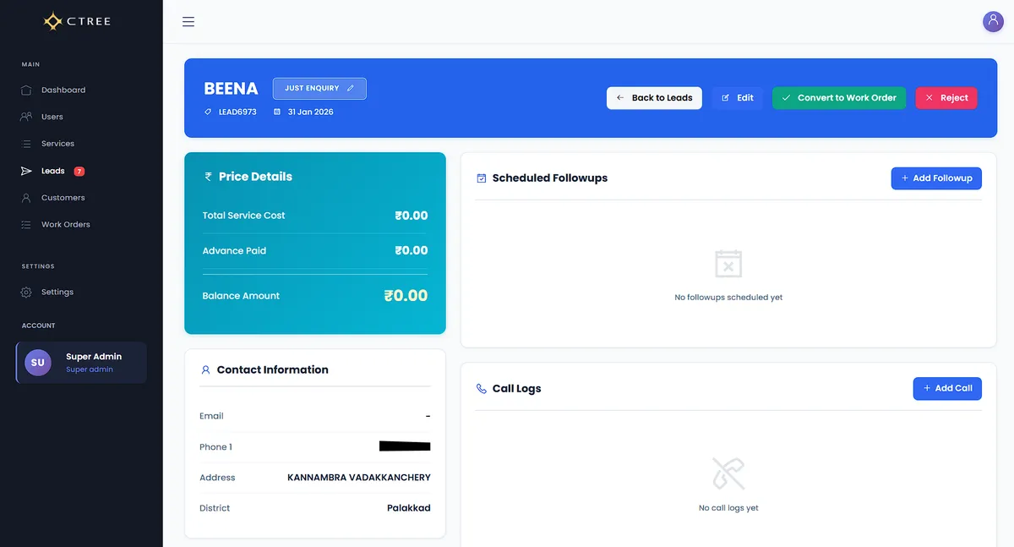This screenshot has width=1014, height=547.
Task: Click the Price Details heading
Action: point(255,177)
